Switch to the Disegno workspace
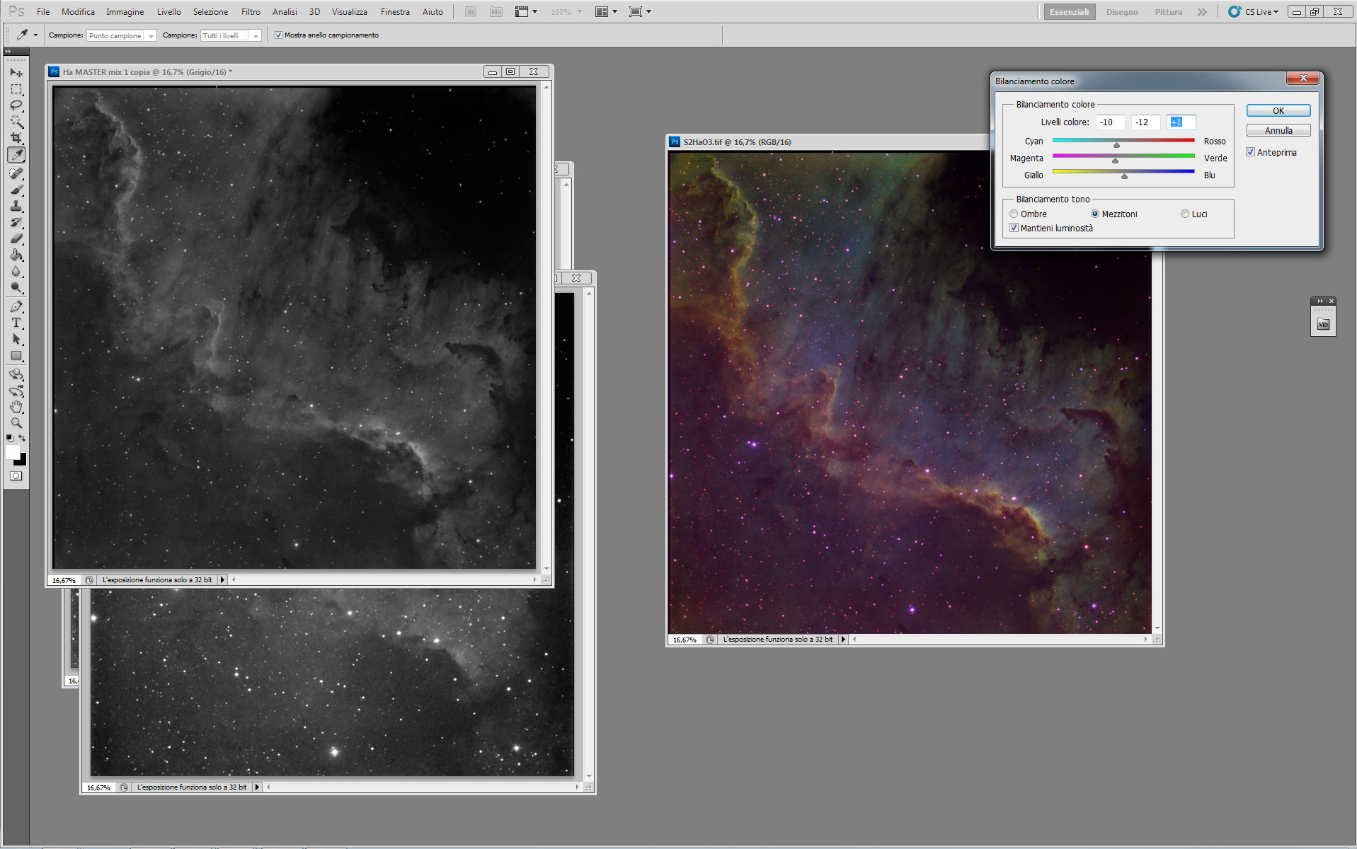Screen dimensions: 1357x849 pyautogui.click(x=1122, y=12)
